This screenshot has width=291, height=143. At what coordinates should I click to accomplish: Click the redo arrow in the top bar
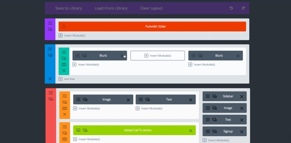pos(243,8)
